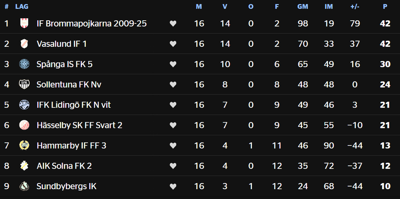Favorite AIK Solna FK 2 via the heart
Image resolution: width=400 pixels, height=199 pixels.
tap(173, 166)
